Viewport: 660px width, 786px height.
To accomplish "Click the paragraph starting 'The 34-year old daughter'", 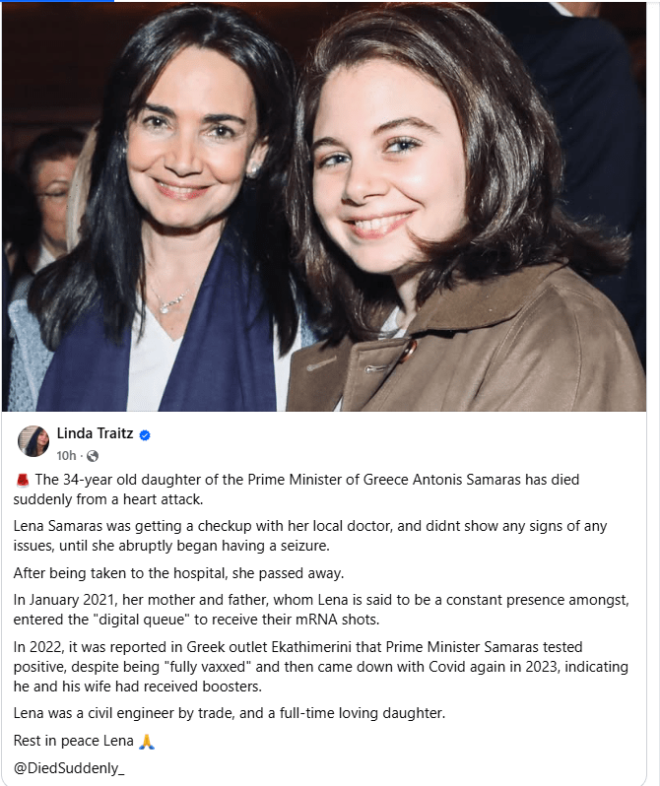I will 296,490.
